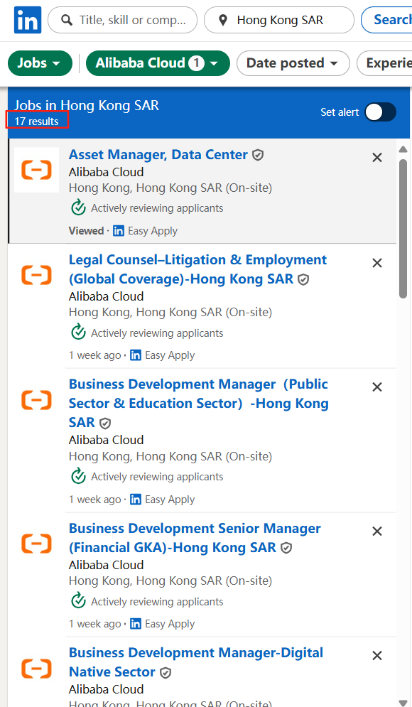
Task: Open Legal Counsel–Litigation & Employment job
Action: (198, 269)
